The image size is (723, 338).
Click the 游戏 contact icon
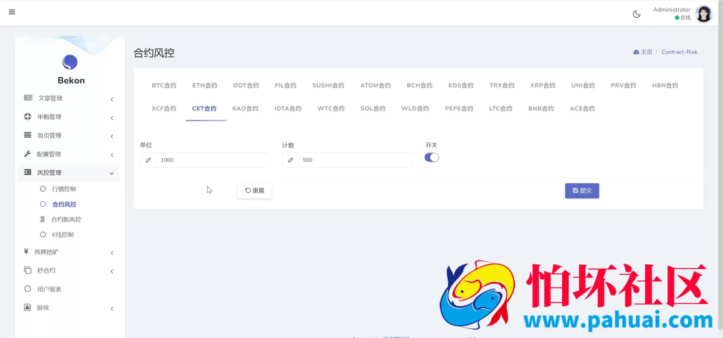(27, 307)
